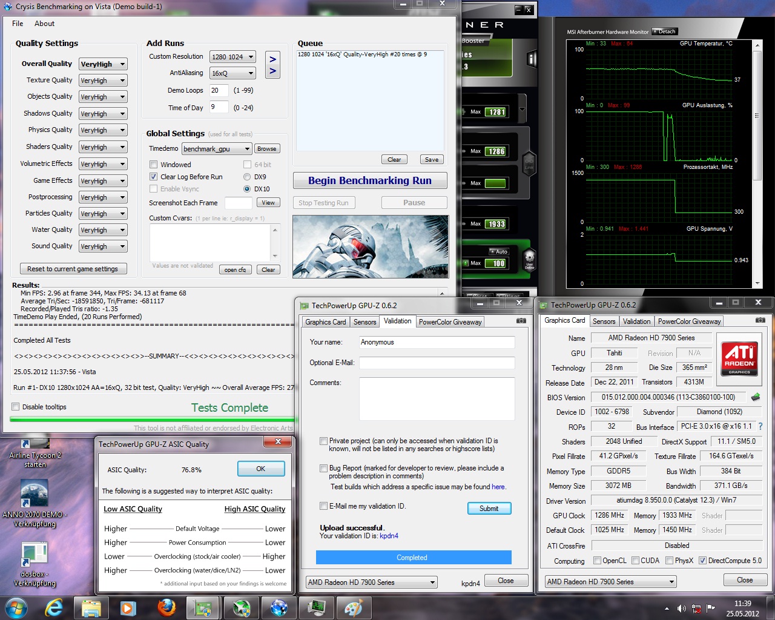Open volume speaker icon in system tray
This screenshot has width=775, height=620.
[682, 608]
